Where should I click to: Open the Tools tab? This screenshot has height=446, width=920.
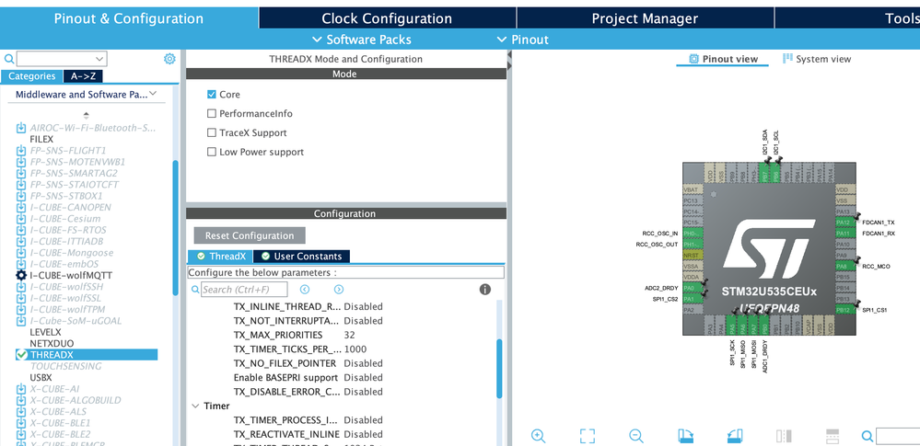point(847,18)
